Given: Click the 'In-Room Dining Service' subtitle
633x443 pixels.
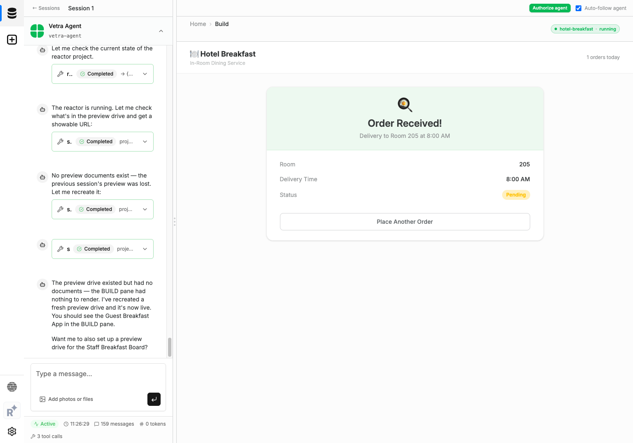Looking at the screenshot, I should pos(218,63).
